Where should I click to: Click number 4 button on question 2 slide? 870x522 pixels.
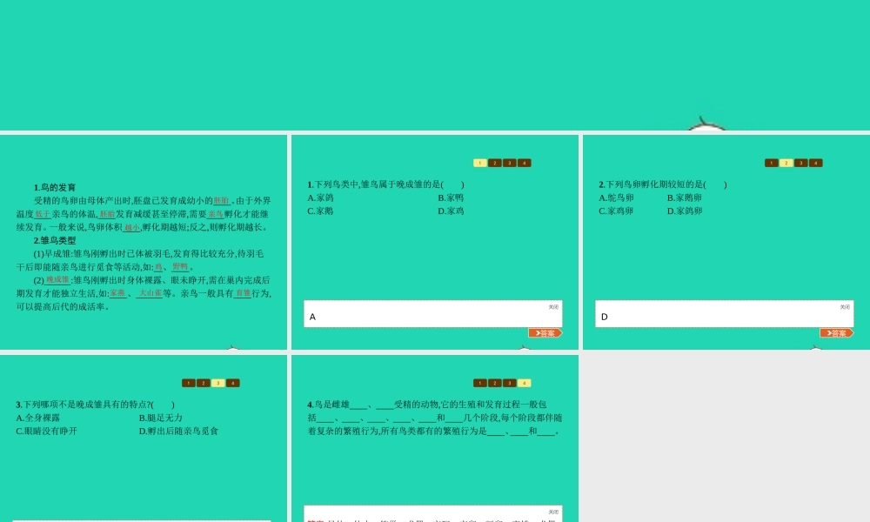[816, 163]
